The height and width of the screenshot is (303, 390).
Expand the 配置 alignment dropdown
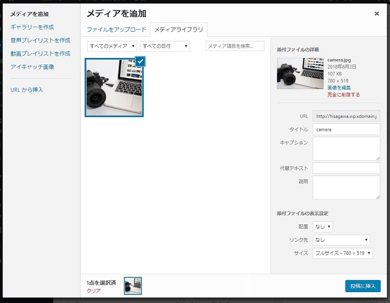coord(322,227)
